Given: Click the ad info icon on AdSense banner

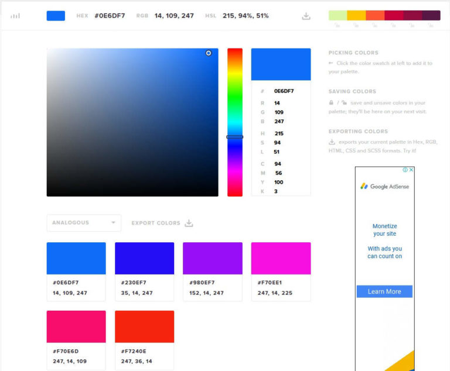Looking at the screenshot, I should pos(405,170).
